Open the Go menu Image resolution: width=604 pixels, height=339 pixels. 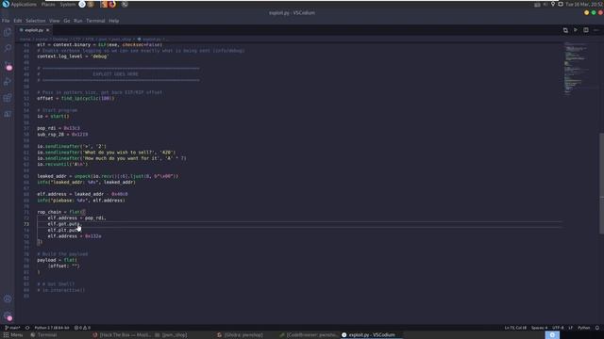(67, 21)
